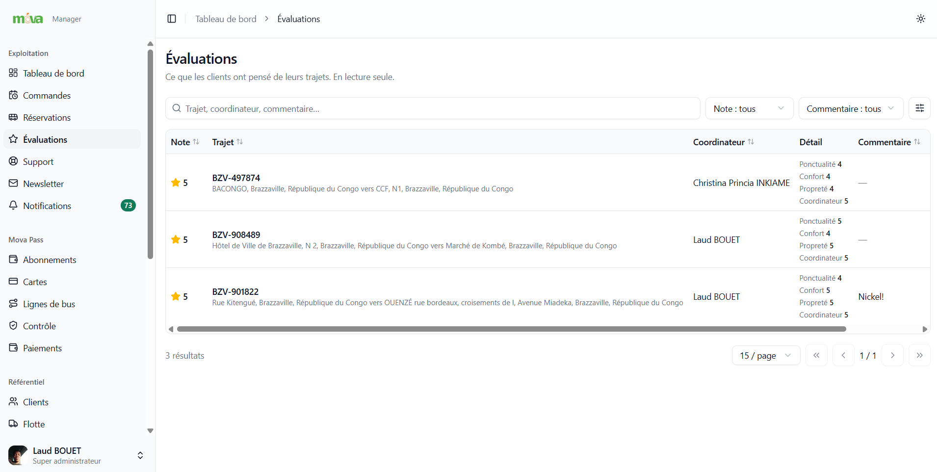937x472 pixels.
Task: Go to Réservations in the sidebar
Action: (72, 117)
